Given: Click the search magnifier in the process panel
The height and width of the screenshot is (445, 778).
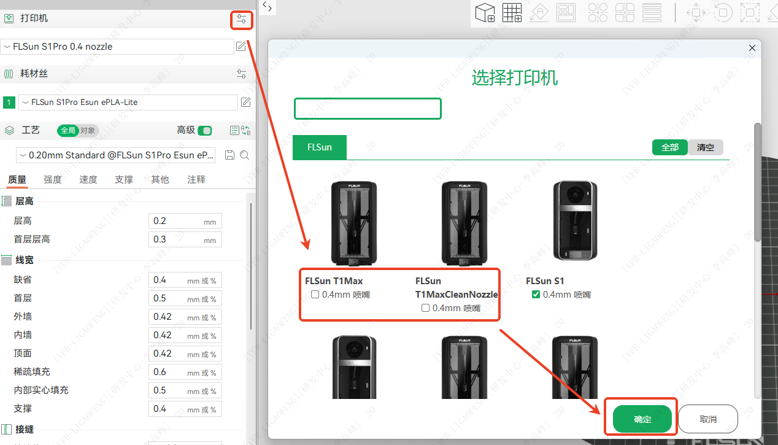Looking at the screenshot, I should click(244, 155).
